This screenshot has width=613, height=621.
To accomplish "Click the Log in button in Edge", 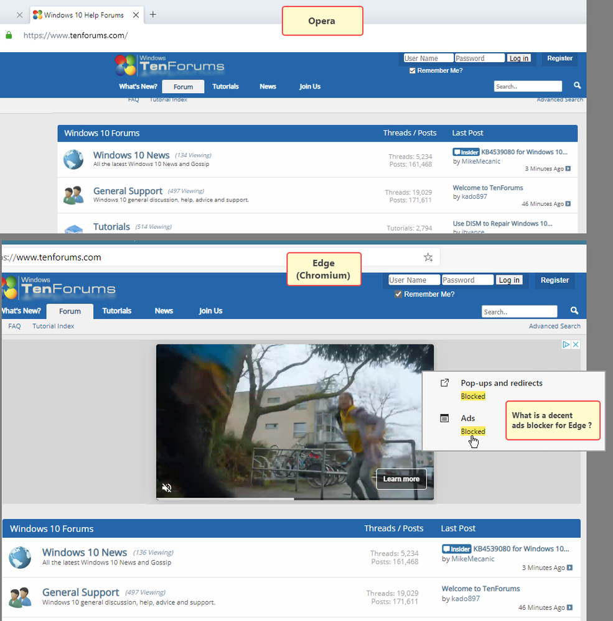I will click(x=509, y=280).
